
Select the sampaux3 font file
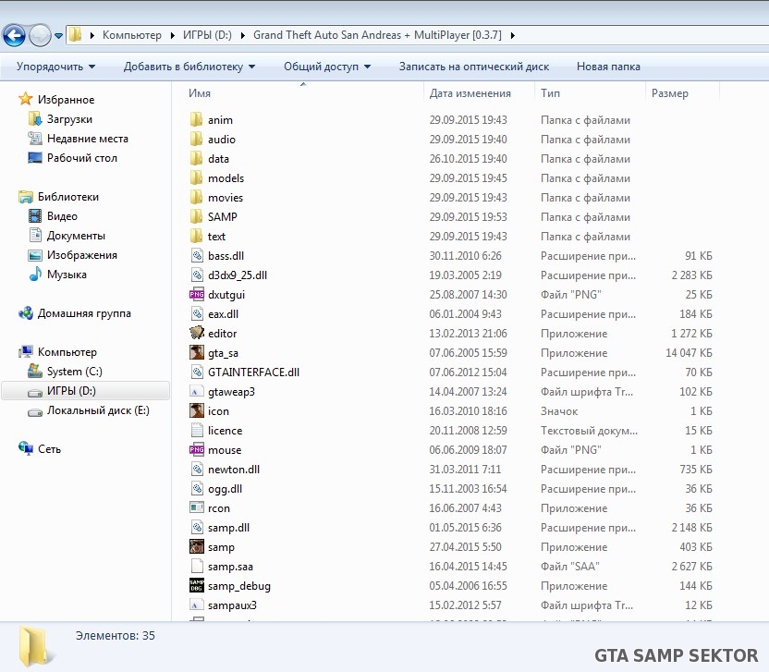coord(232,605)
